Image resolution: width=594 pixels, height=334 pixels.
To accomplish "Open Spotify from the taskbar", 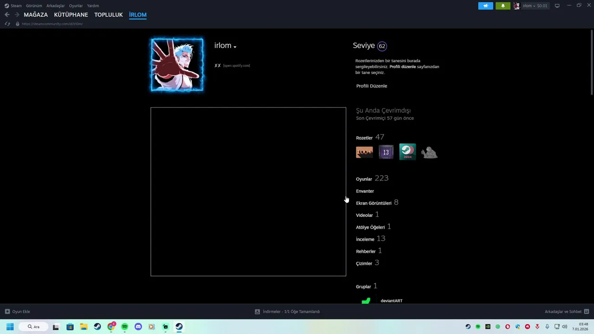I will coord(124,327).
